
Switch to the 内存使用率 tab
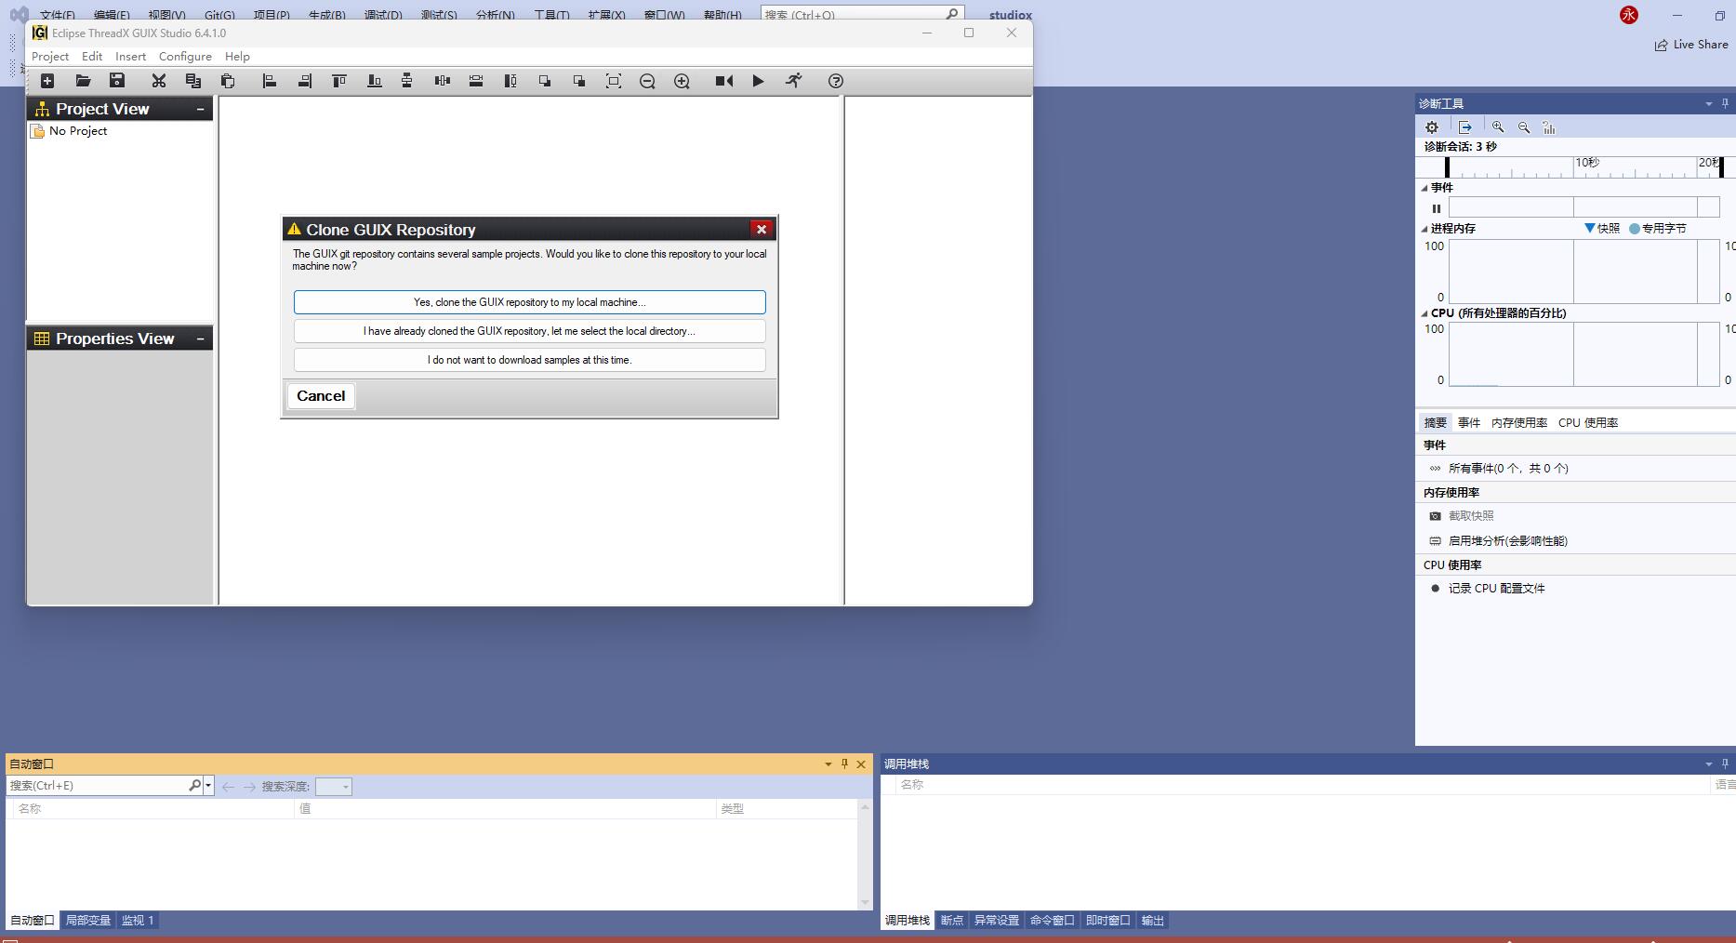click(x=1519, y=422)
